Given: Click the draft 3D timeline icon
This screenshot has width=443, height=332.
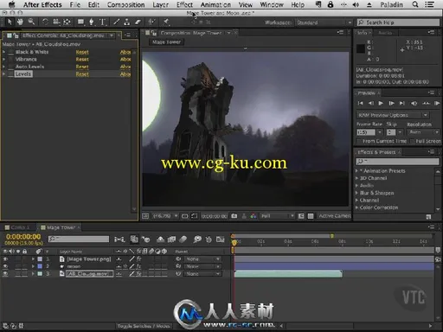Looking at the screenshot, I should coord(146,239).
